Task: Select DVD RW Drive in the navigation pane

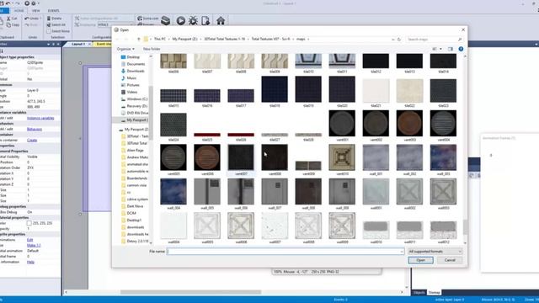Action: pos(135,113)
